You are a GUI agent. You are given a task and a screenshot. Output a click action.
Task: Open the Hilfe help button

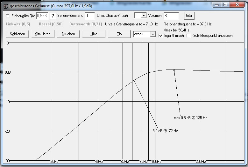click(94, 34)
